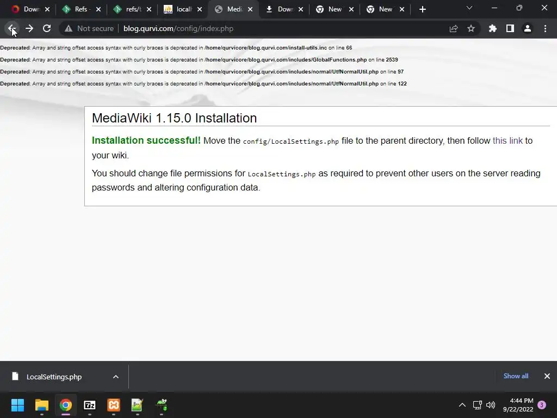557x418 pixels.
Task: Open the downloaded LocalSettings.php file
Action: 54,377
